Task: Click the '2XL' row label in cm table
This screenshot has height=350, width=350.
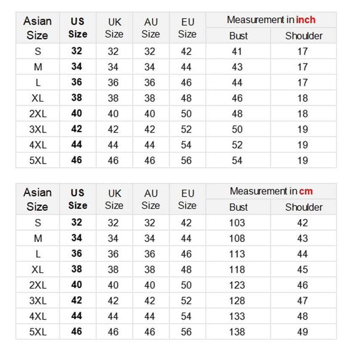Action: [38, 285]
